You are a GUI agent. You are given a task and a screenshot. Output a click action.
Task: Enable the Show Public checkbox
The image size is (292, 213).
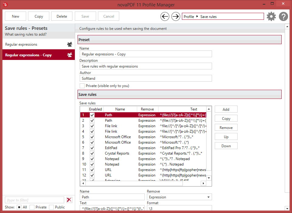51,207
